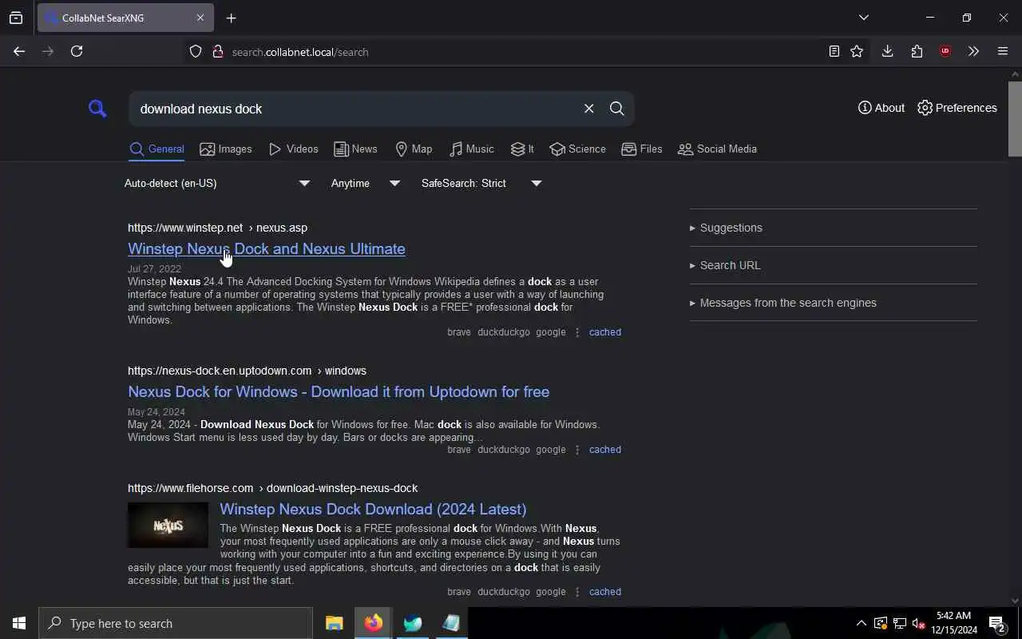Click the page vertical scrollbar thumb
This screenshot has height=639, width=1022.
point(1015,118)
